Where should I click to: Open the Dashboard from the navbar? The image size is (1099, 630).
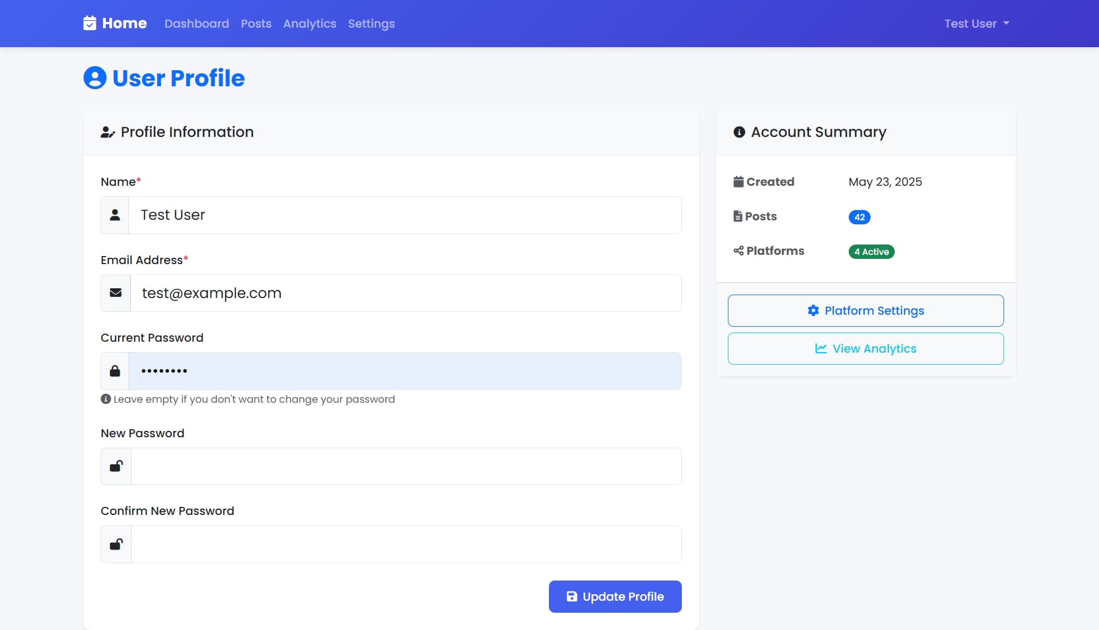coord(196,24)
